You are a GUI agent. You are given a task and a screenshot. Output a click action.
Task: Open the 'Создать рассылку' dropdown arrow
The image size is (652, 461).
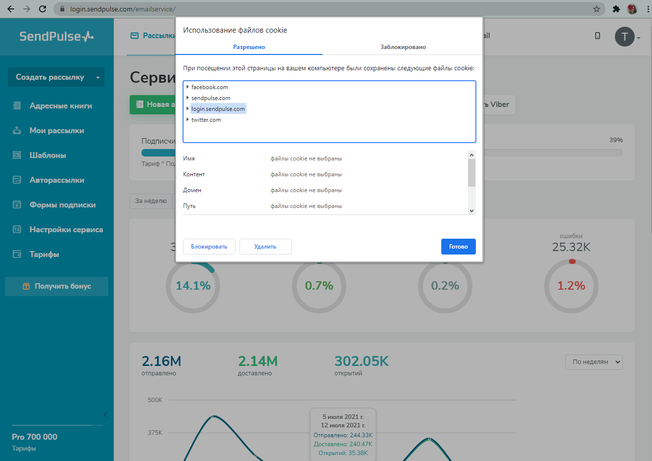(97, 77)
